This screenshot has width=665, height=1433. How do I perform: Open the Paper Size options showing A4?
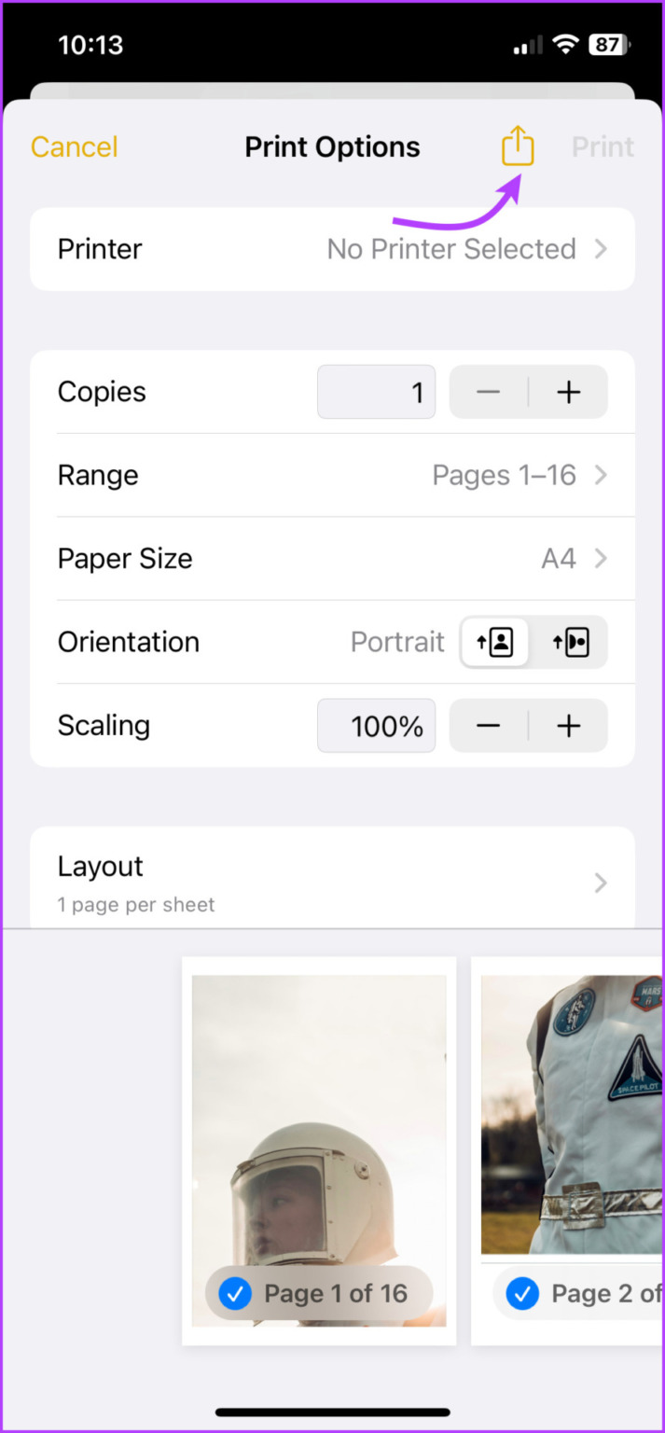coord(332,558)
